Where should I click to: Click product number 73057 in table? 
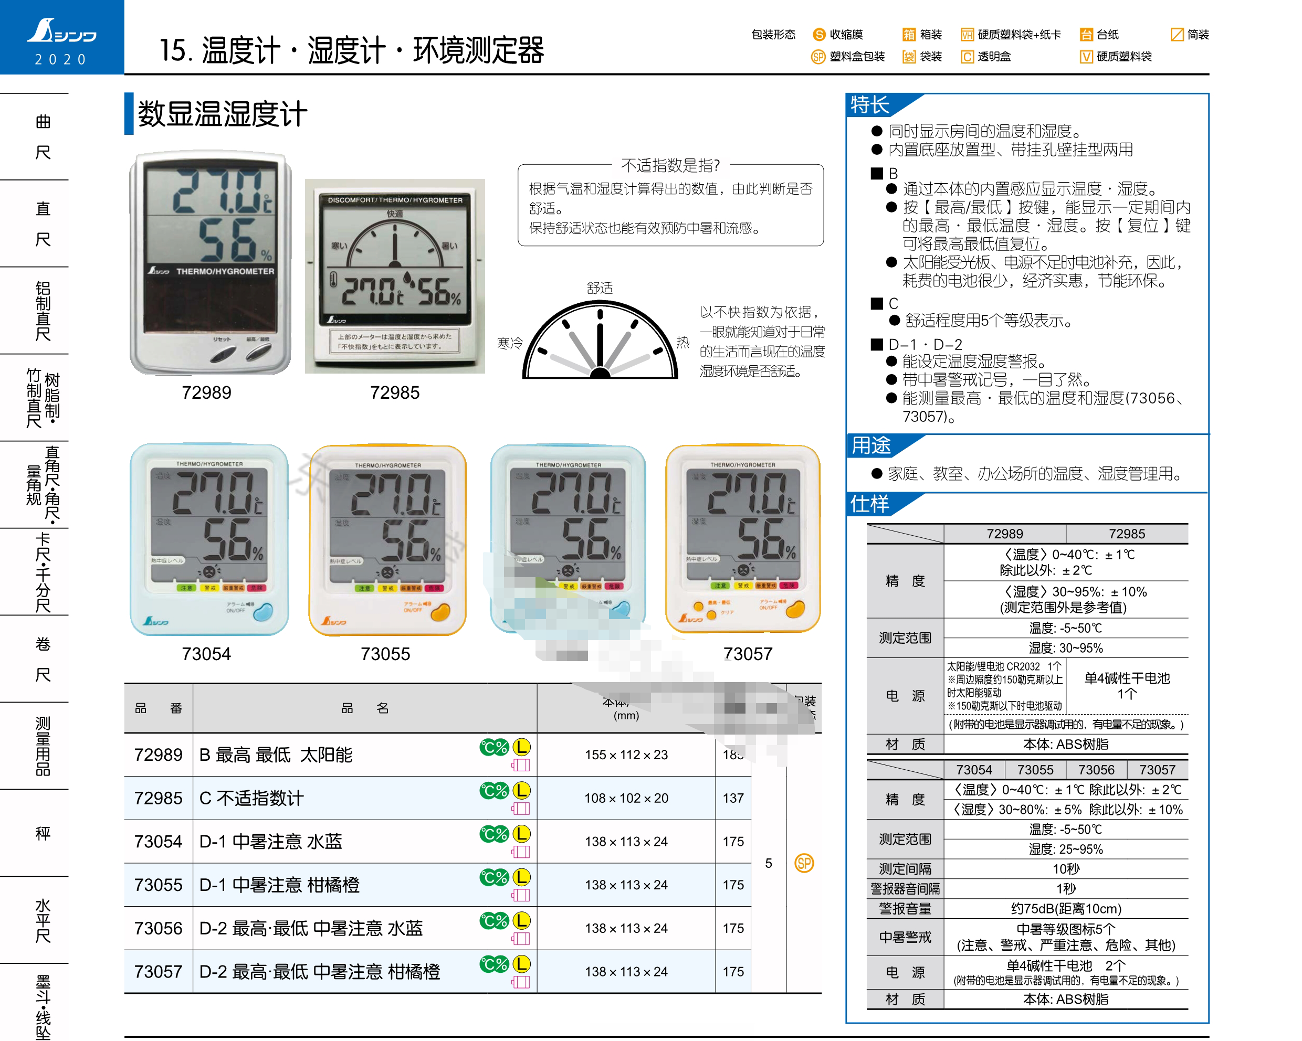coord(158,972)
